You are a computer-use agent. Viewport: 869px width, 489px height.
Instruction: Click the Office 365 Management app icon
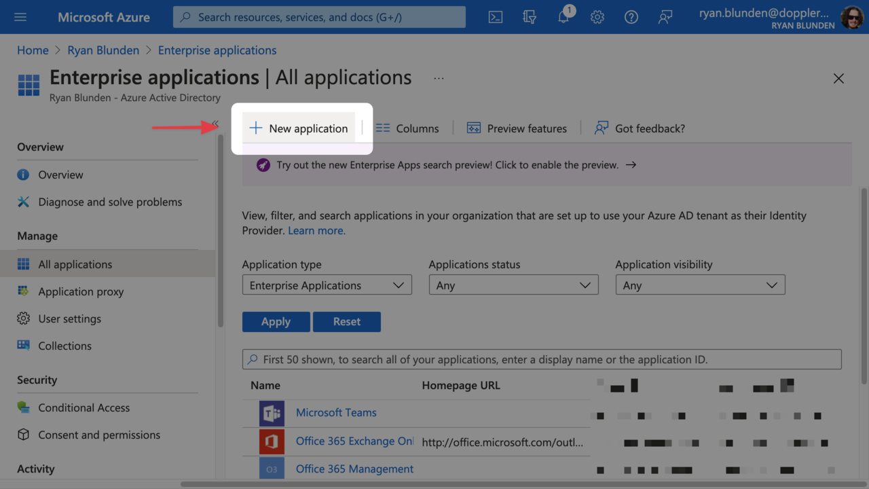[x=272, y=469]
